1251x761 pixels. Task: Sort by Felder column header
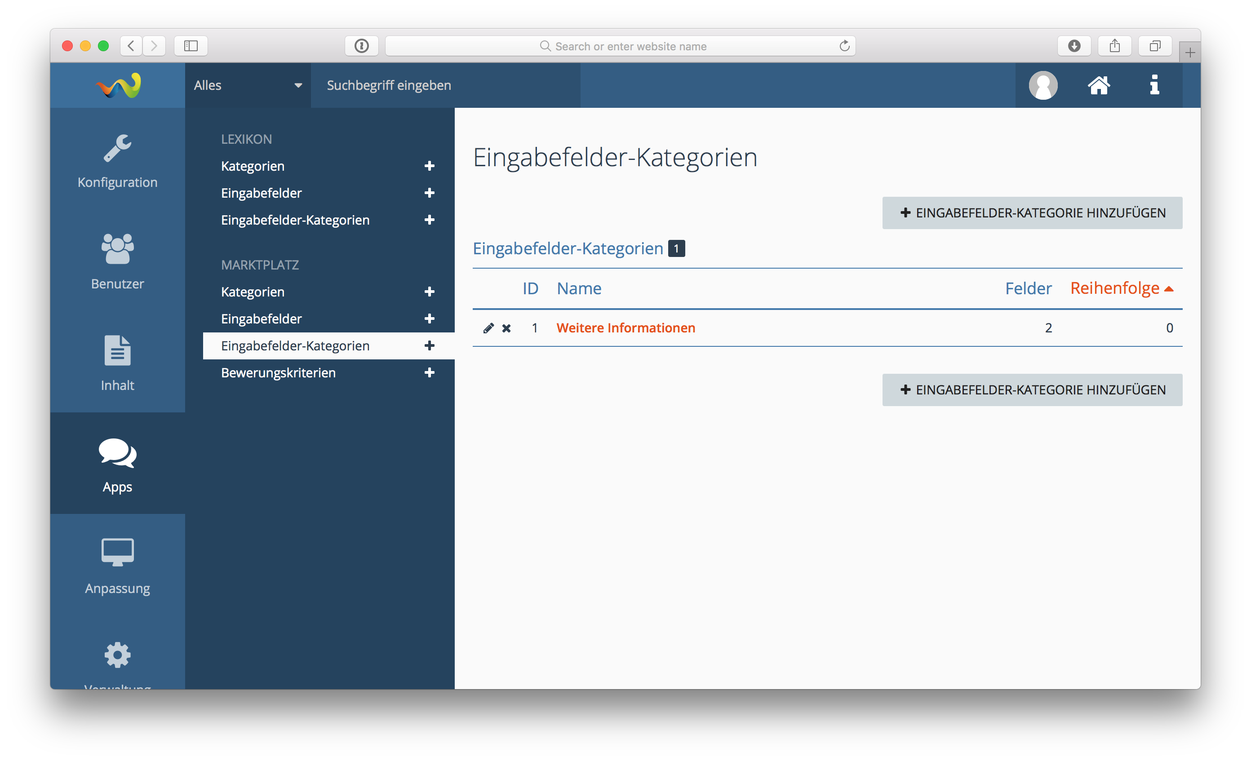click(x=1028, y=288)
